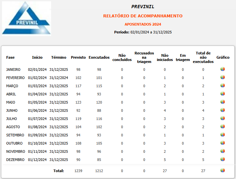Click the 'Em triagem' column header
236x179 pixels.
183,57
